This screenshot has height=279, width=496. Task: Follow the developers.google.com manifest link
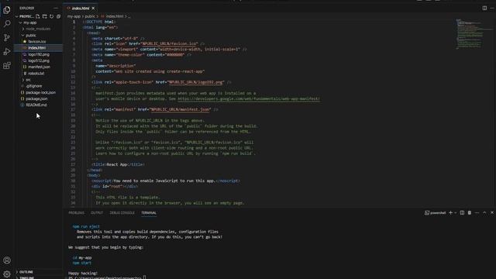point(248,98)
